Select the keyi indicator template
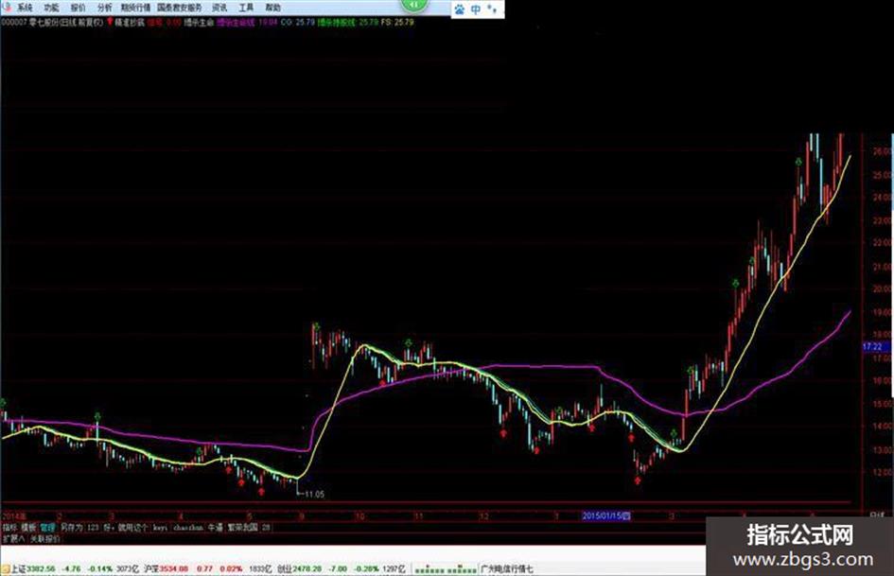Image resolution: width=894 pixels, height=576 pixels. click(x=160, y=528)
